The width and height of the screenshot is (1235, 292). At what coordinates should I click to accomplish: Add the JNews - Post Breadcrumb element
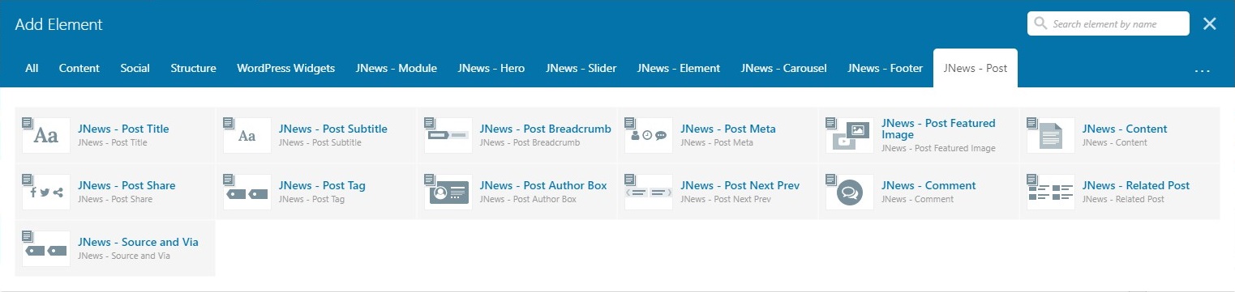(x=517, y=136)
